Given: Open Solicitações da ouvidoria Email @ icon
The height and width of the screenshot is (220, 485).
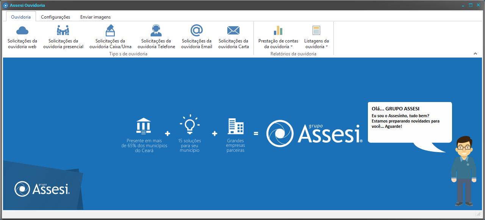Looking at the screenshot, I should (196, 30).
